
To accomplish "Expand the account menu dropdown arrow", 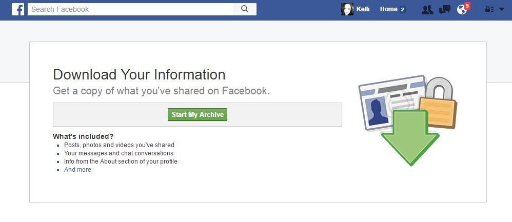I will [x=502, y=9].
